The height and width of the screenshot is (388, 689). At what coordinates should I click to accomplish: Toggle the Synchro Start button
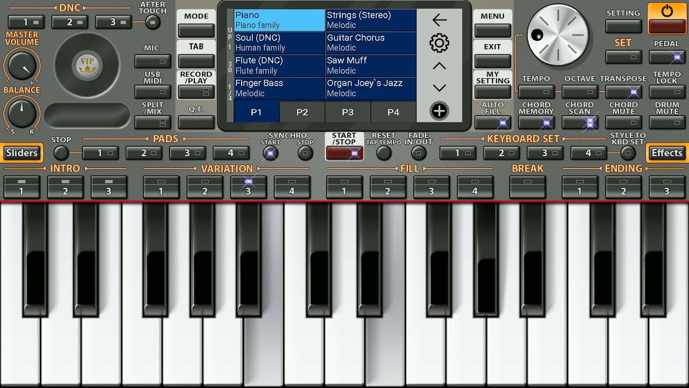click(270, 153)
